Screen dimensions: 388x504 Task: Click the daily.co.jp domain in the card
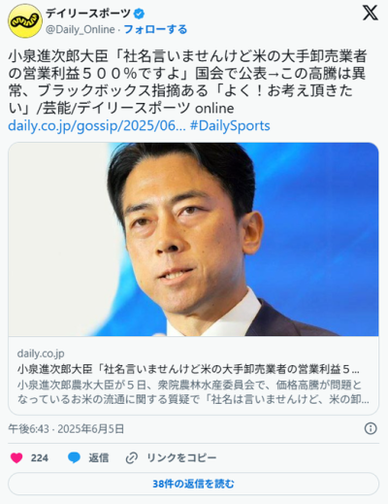[x=41, y=353]
